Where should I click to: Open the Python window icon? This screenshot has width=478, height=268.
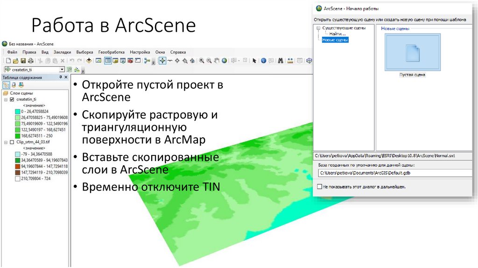[x=138, y=60]
